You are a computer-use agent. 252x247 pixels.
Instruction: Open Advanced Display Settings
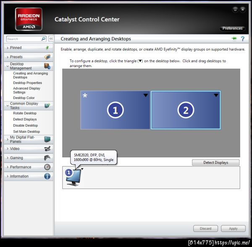[26, 90]
